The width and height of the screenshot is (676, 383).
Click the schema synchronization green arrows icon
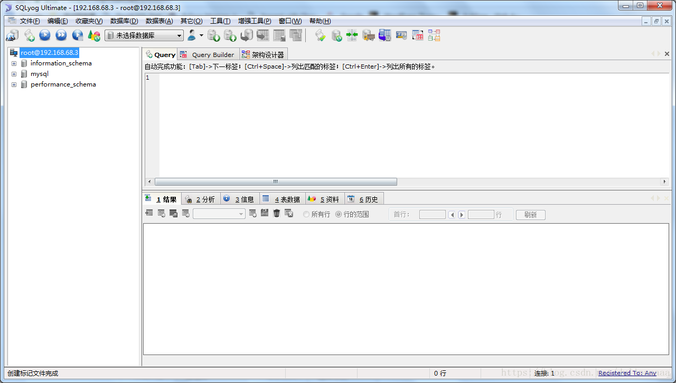pyautogui.click(x=352, y=35)
